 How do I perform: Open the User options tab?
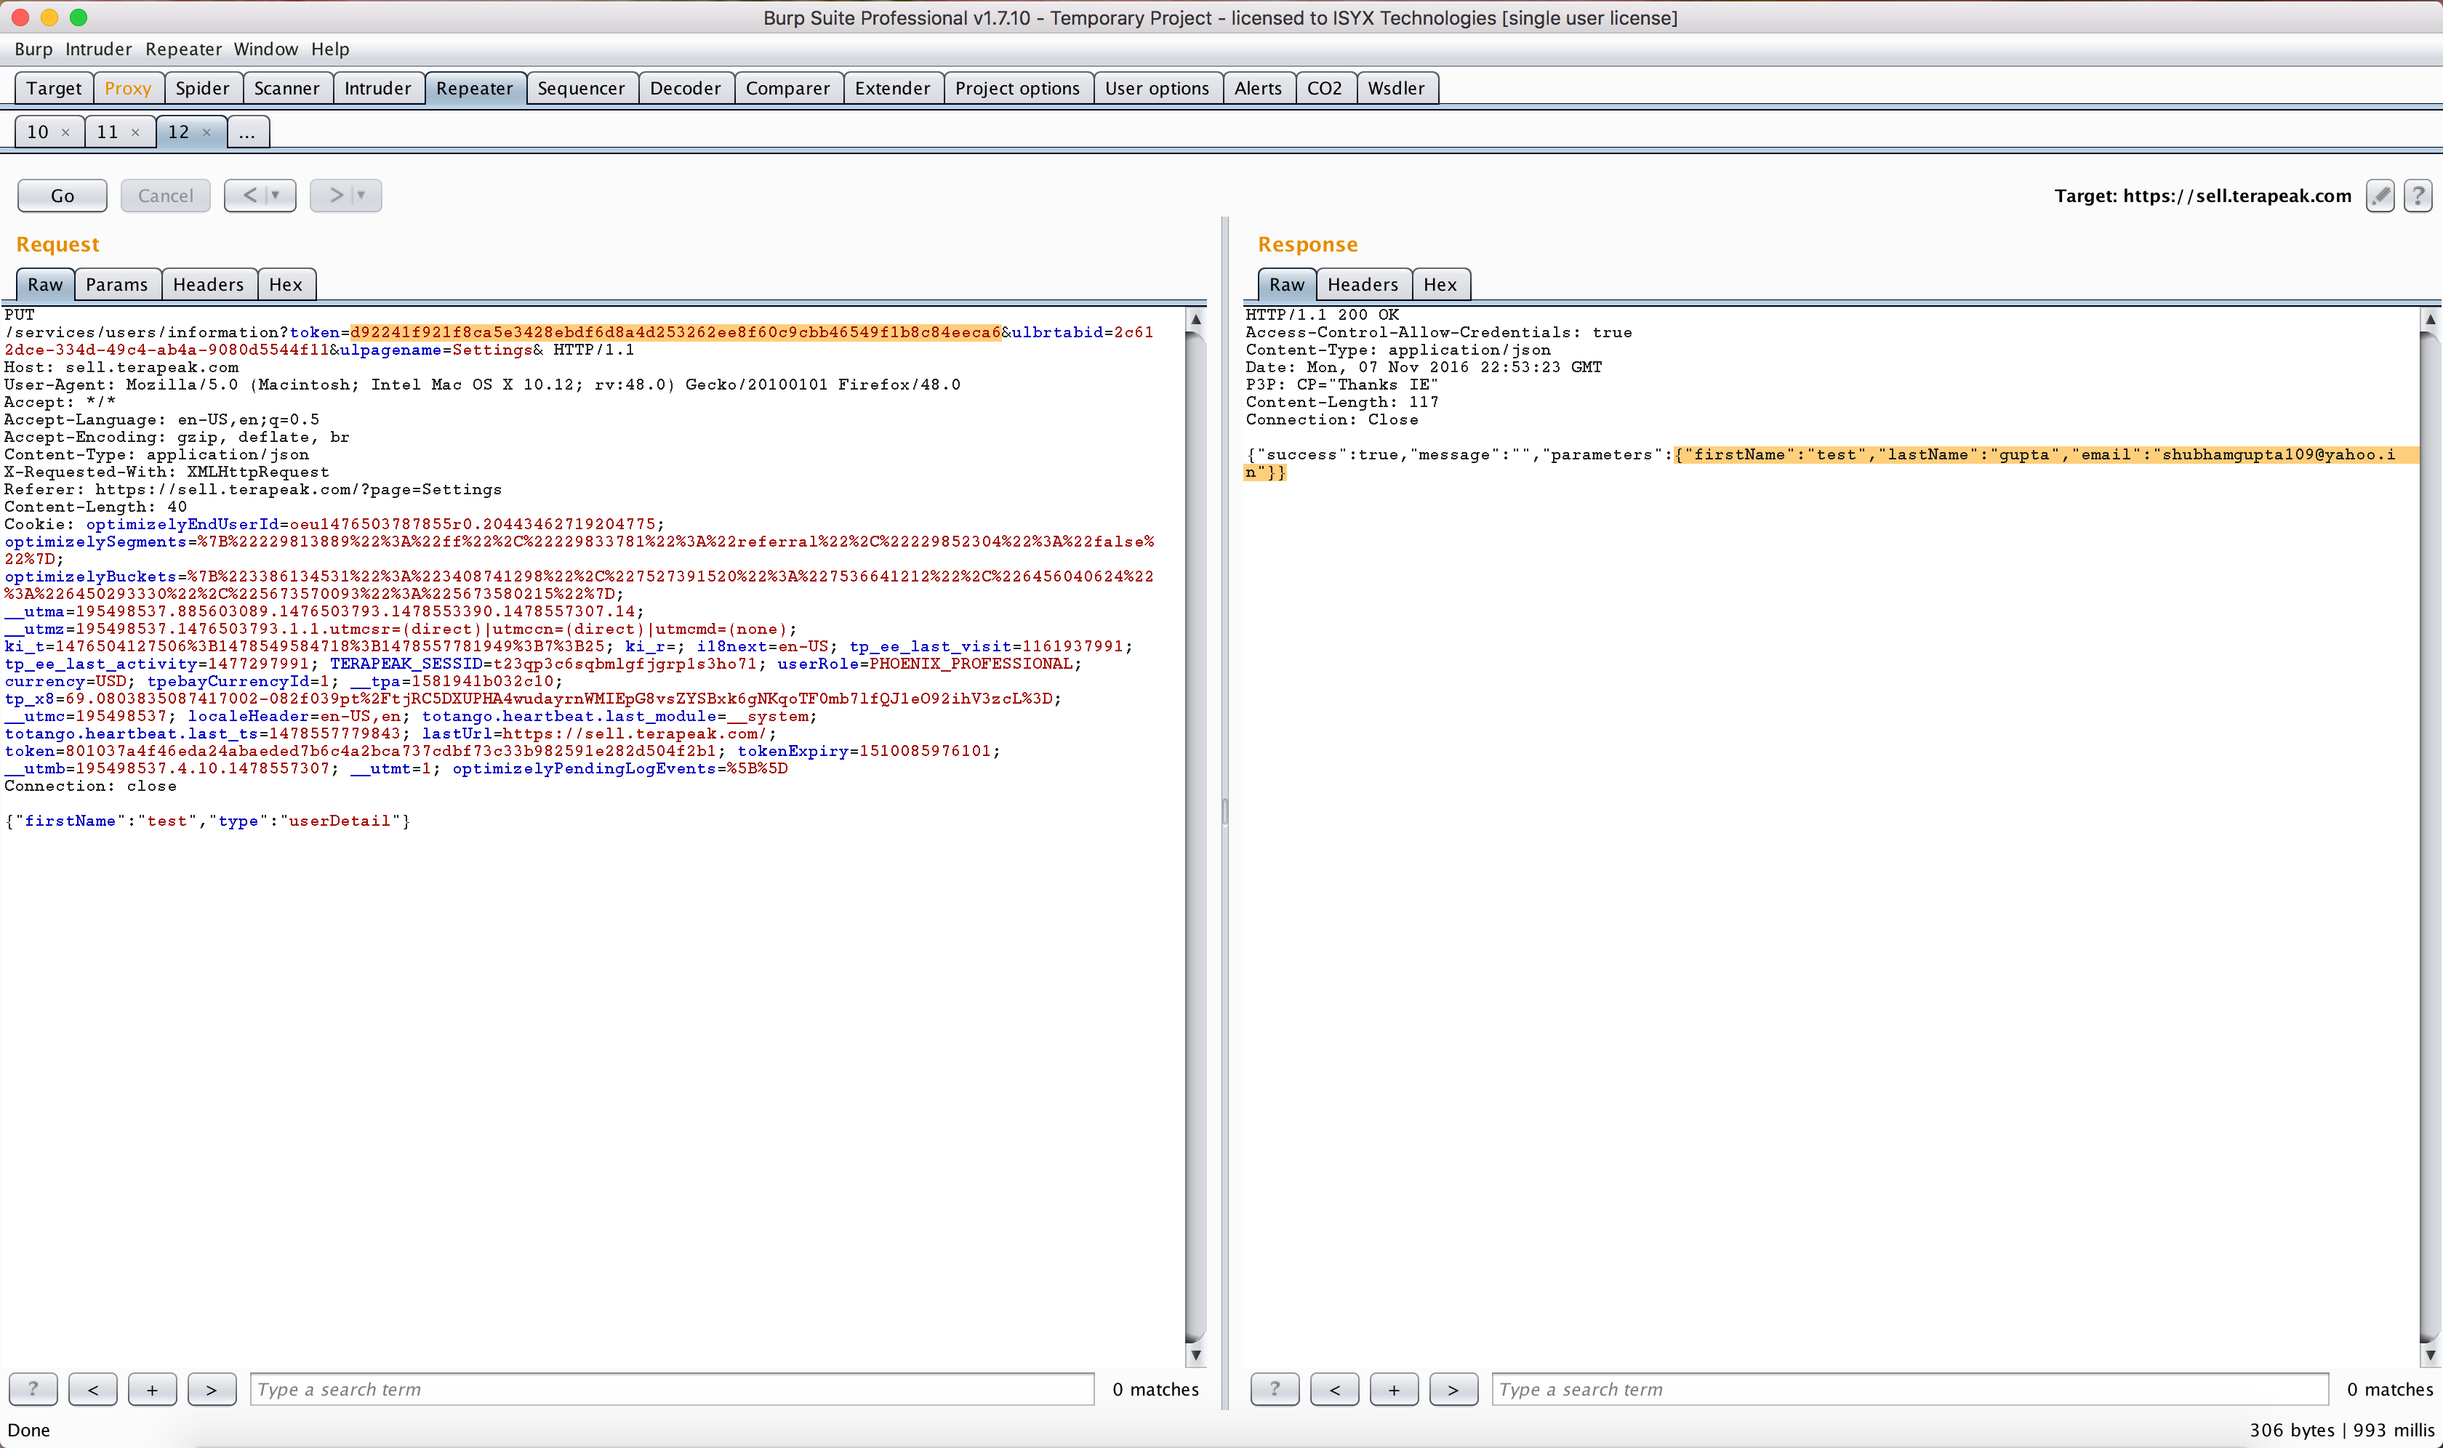[1158, 88]
